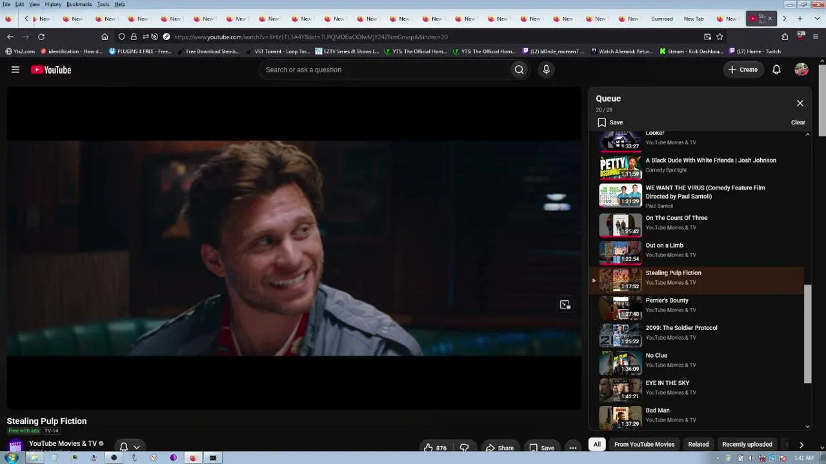Screen dimensions: 826x464
Task: Bookmark this page with the star
Action: pos(720,37)
